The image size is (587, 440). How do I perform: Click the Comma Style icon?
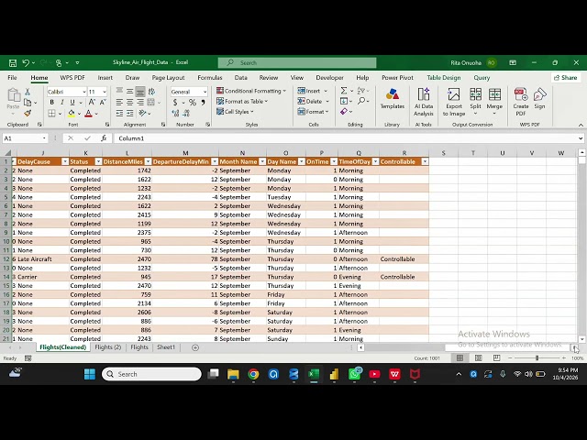click(203, 102)
